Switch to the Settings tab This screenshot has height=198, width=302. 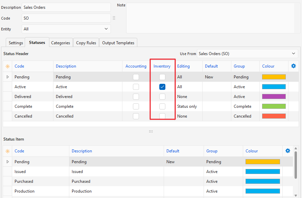(16, 43)
